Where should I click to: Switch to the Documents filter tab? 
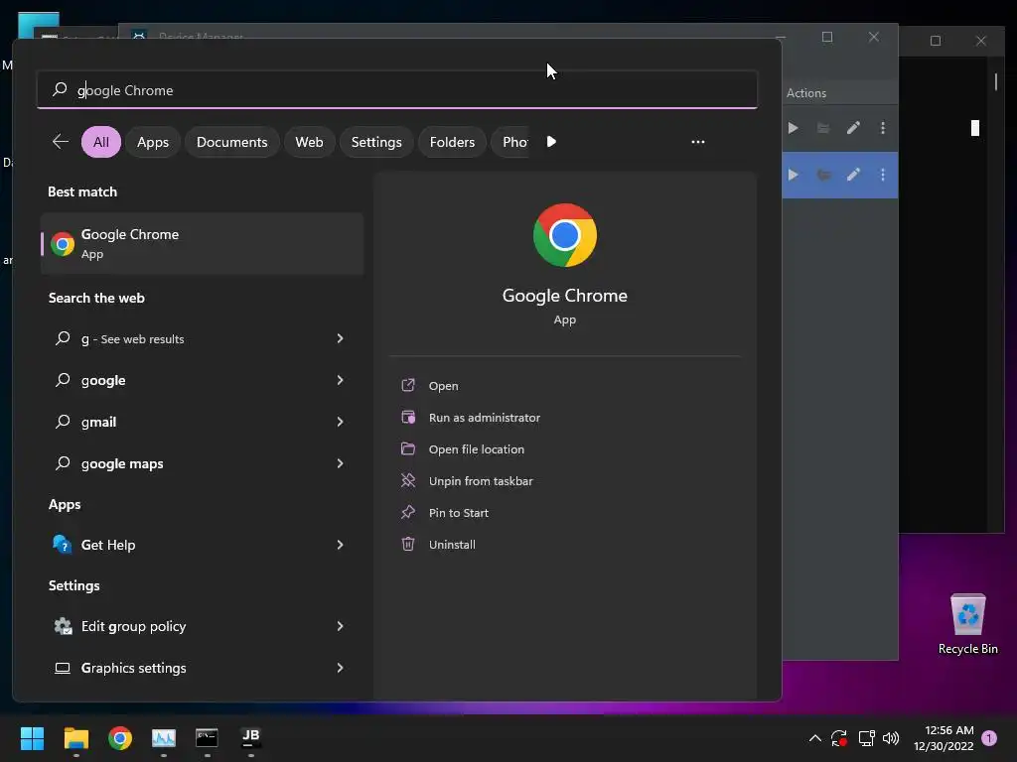(x=231, y=142)
